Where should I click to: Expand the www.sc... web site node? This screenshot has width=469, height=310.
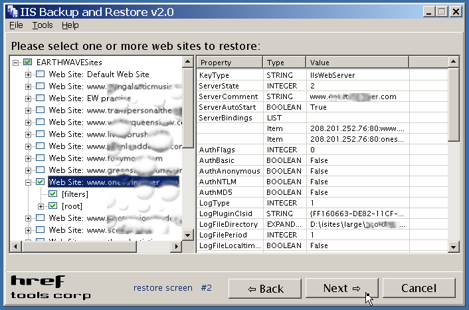pos(28,230)
